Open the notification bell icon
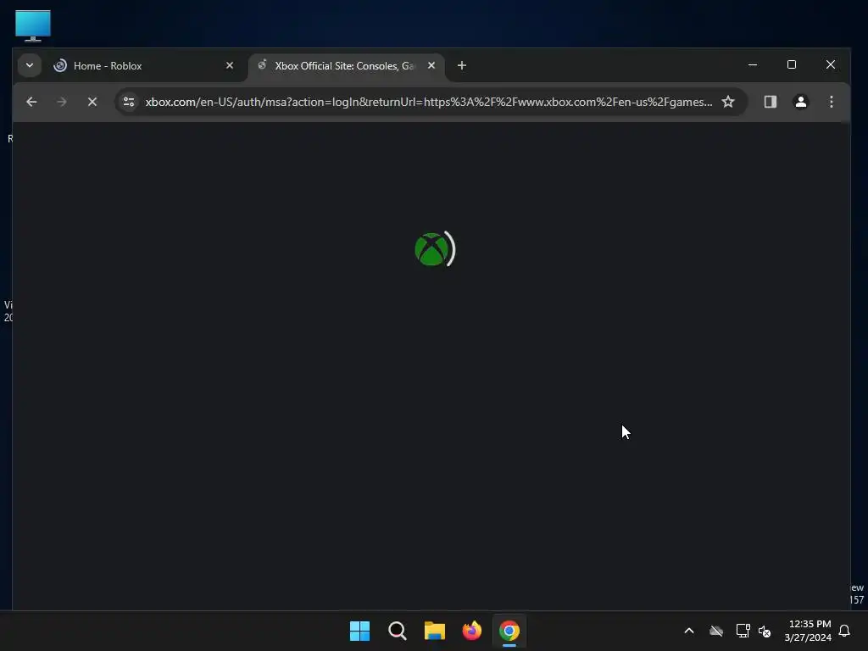 845,631
